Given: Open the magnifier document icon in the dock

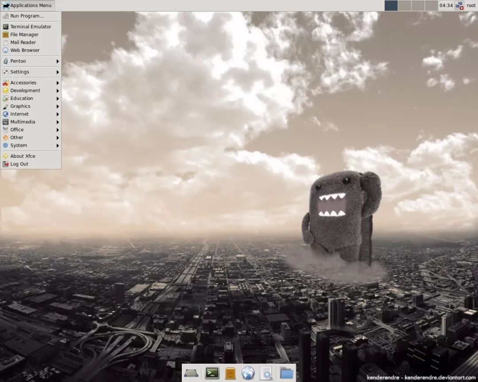Looking at the screenshot, I should coord(266,373).
